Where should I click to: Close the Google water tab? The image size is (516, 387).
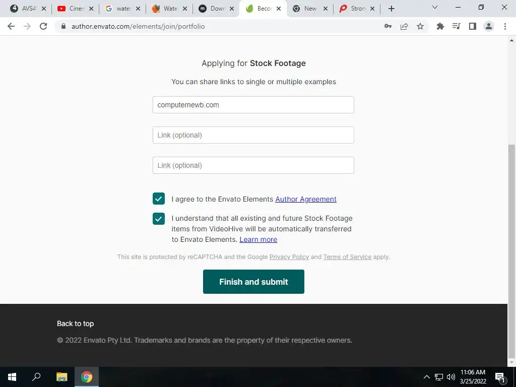tap(138, 9)
